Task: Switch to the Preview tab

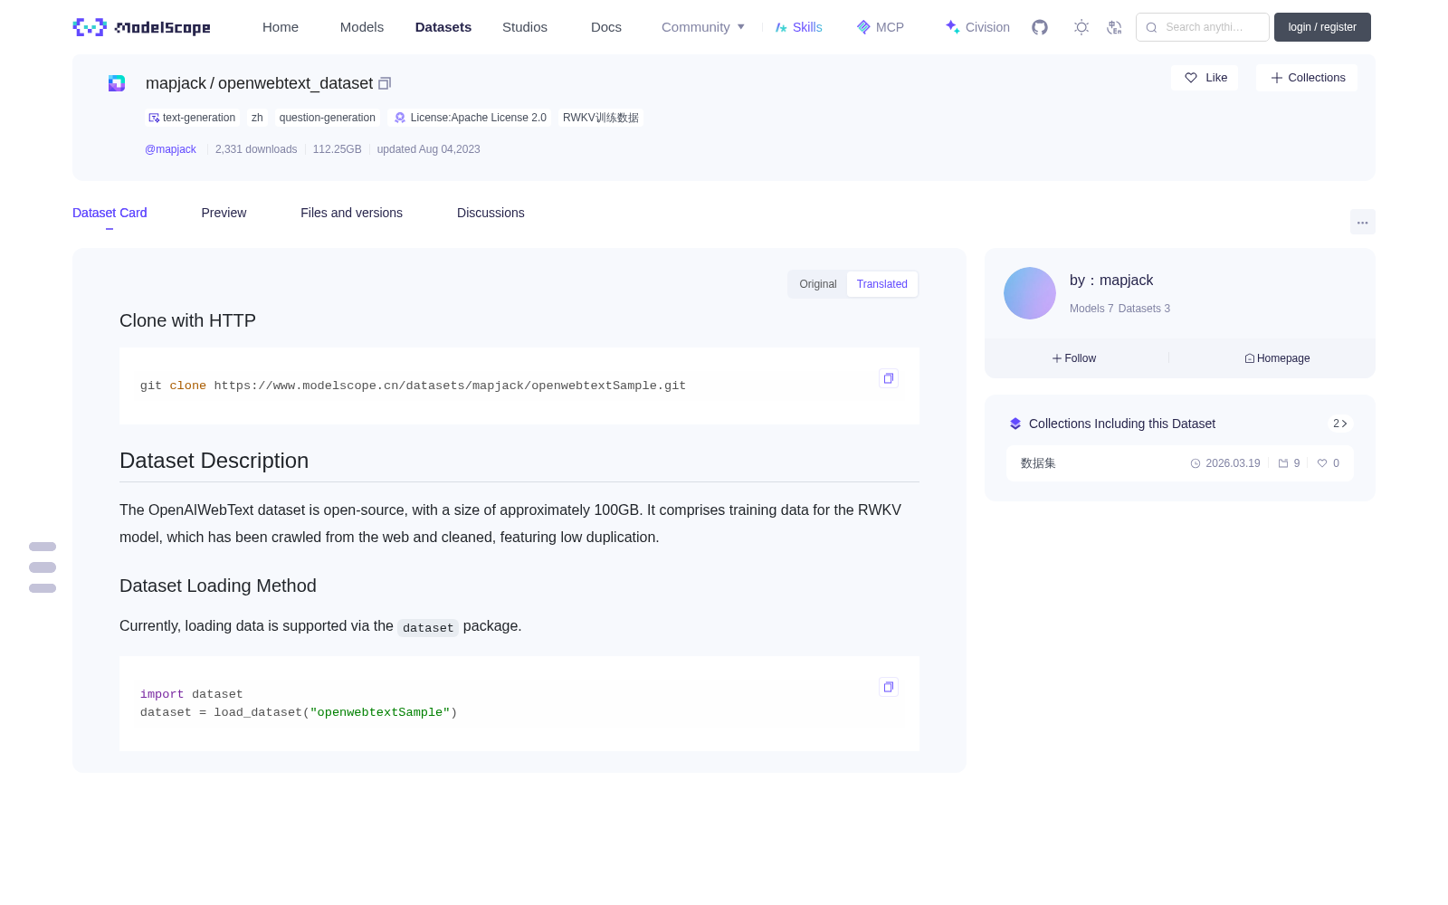Action: (224, 213)
